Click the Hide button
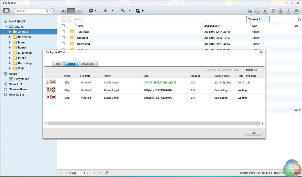 253,133
